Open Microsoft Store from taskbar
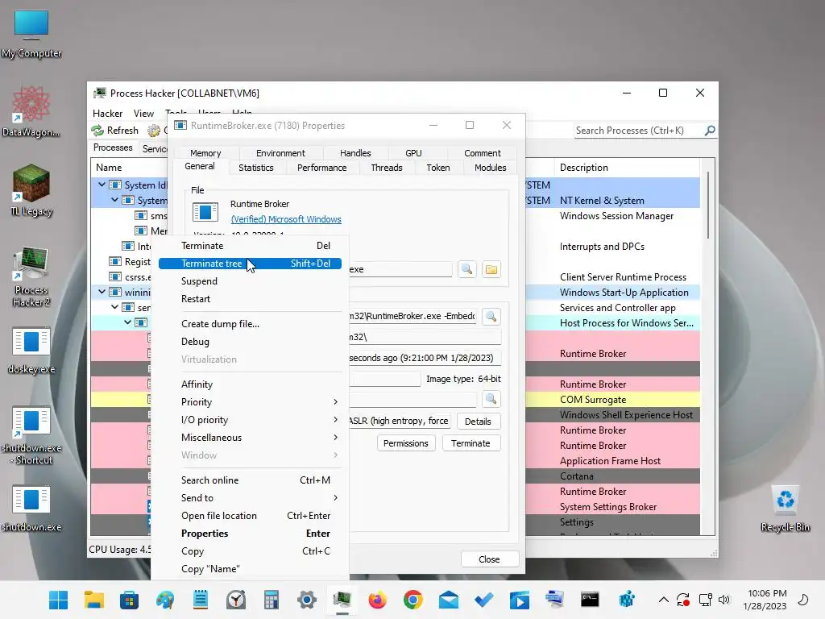The width and height of the screenshot is (825, 619). [129, 600]
